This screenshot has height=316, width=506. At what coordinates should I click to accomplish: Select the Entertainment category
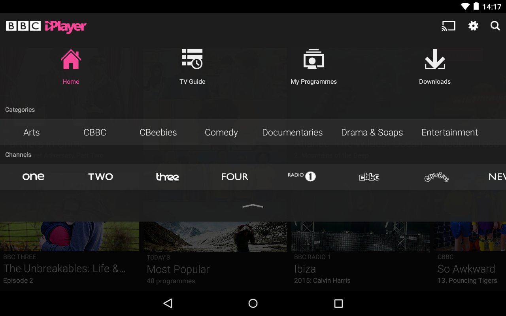(x=450, y=132)
